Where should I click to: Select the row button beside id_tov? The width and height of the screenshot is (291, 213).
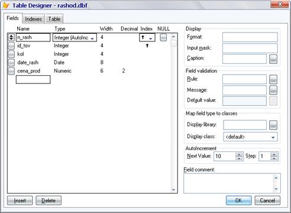[x=11, y=46]
